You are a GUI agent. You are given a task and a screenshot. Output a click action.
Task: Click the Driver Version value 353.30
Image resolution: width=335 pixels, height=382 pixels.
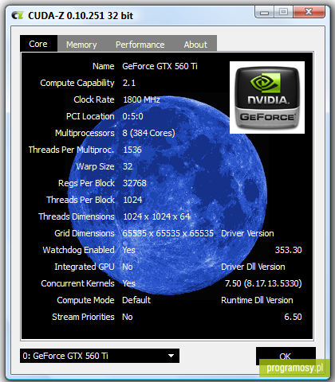coord(288,250)
